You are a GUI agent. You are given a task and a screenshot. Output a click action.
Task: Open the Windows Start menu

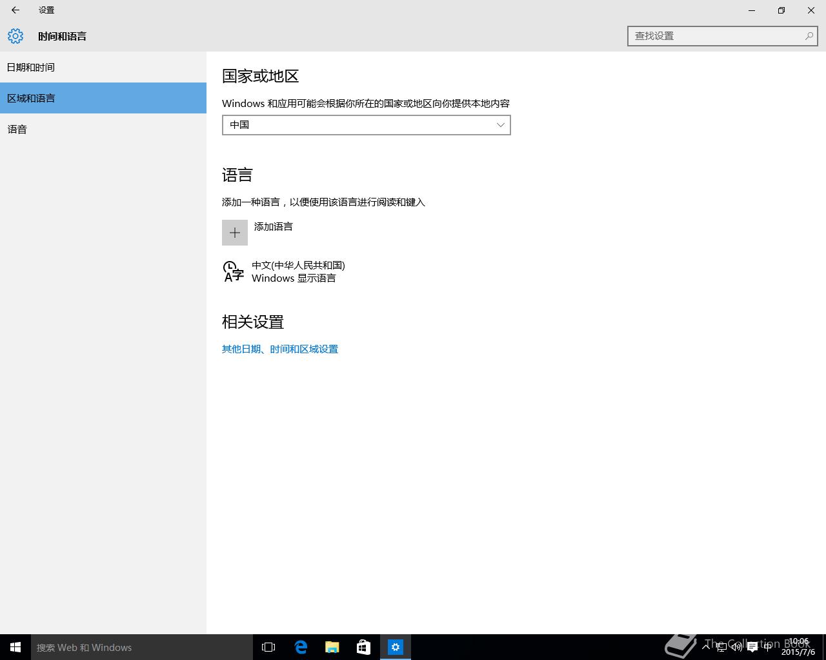coord(15,647)
